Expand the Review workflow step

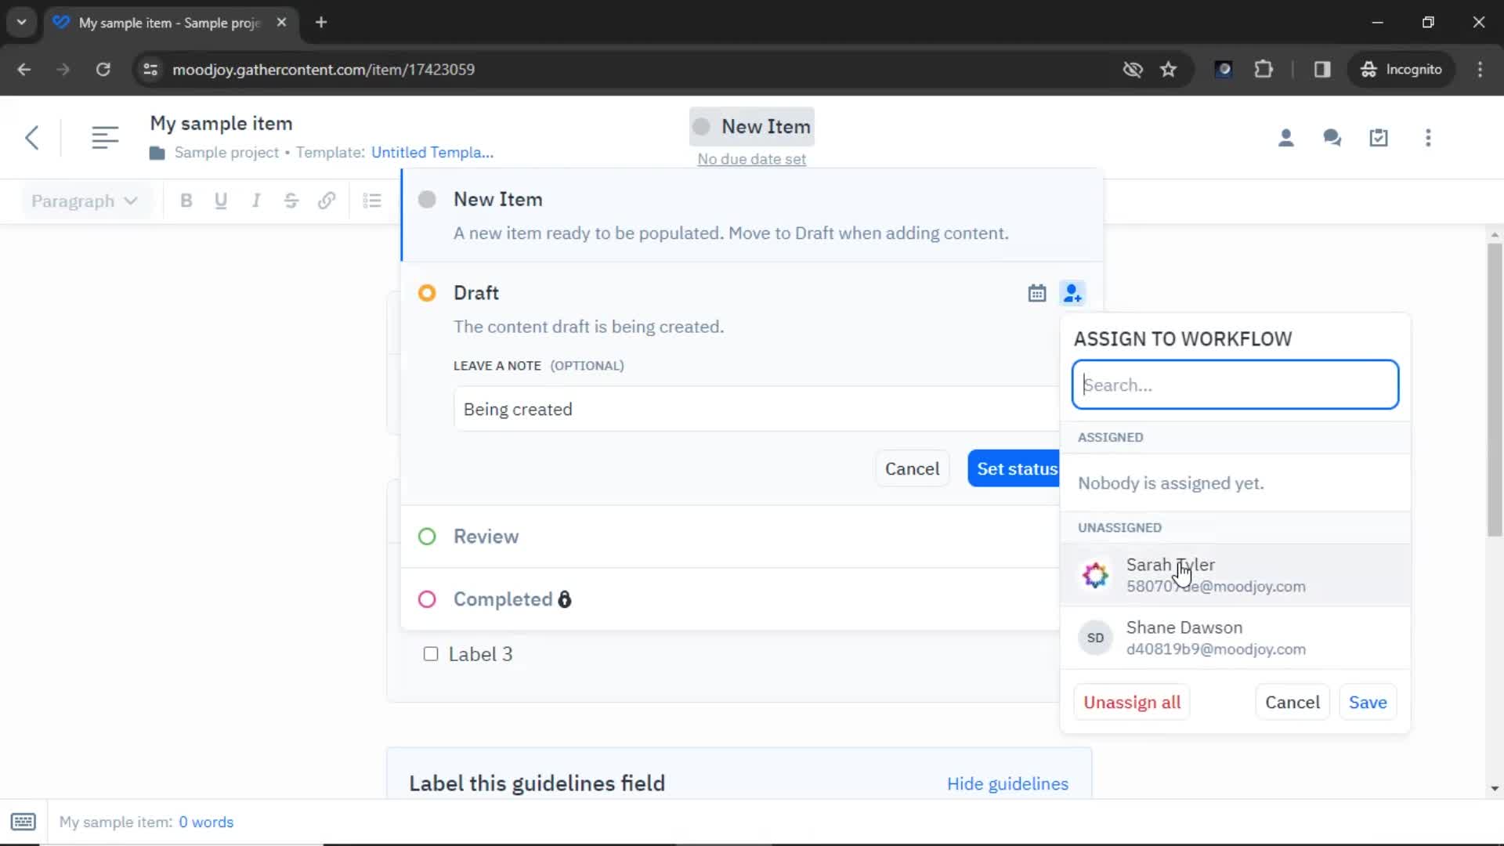pyautogui.click(x=486, y=536)
